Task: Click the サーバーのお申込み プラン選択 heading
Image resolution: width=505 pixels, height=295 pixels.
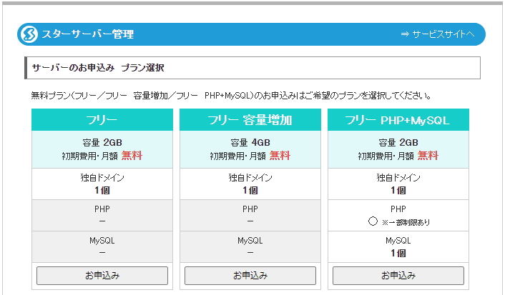Action: coord(98,68)
